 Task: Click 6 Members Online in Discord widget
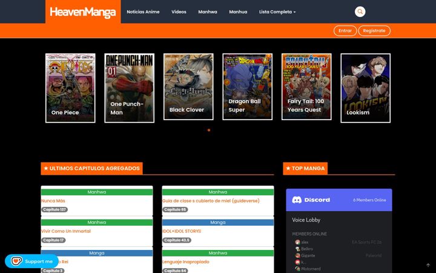click(x=369, y=200)
